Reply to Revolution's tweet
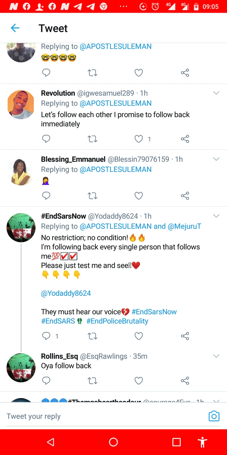This screenshot has width=227, height=455. point(46,139)
